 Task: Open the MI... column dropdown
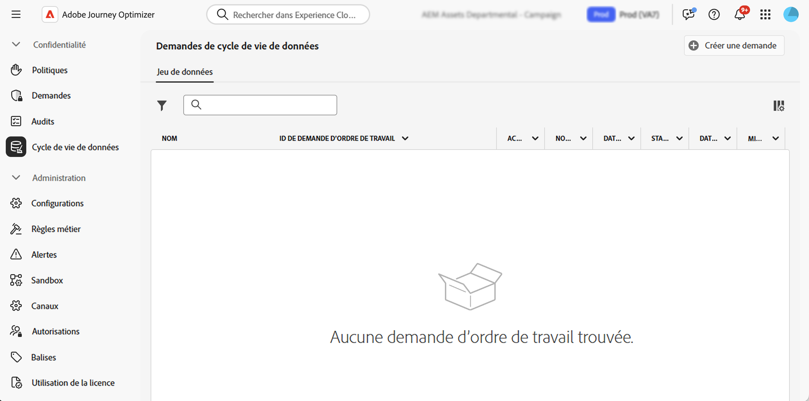tap(775, 138)
